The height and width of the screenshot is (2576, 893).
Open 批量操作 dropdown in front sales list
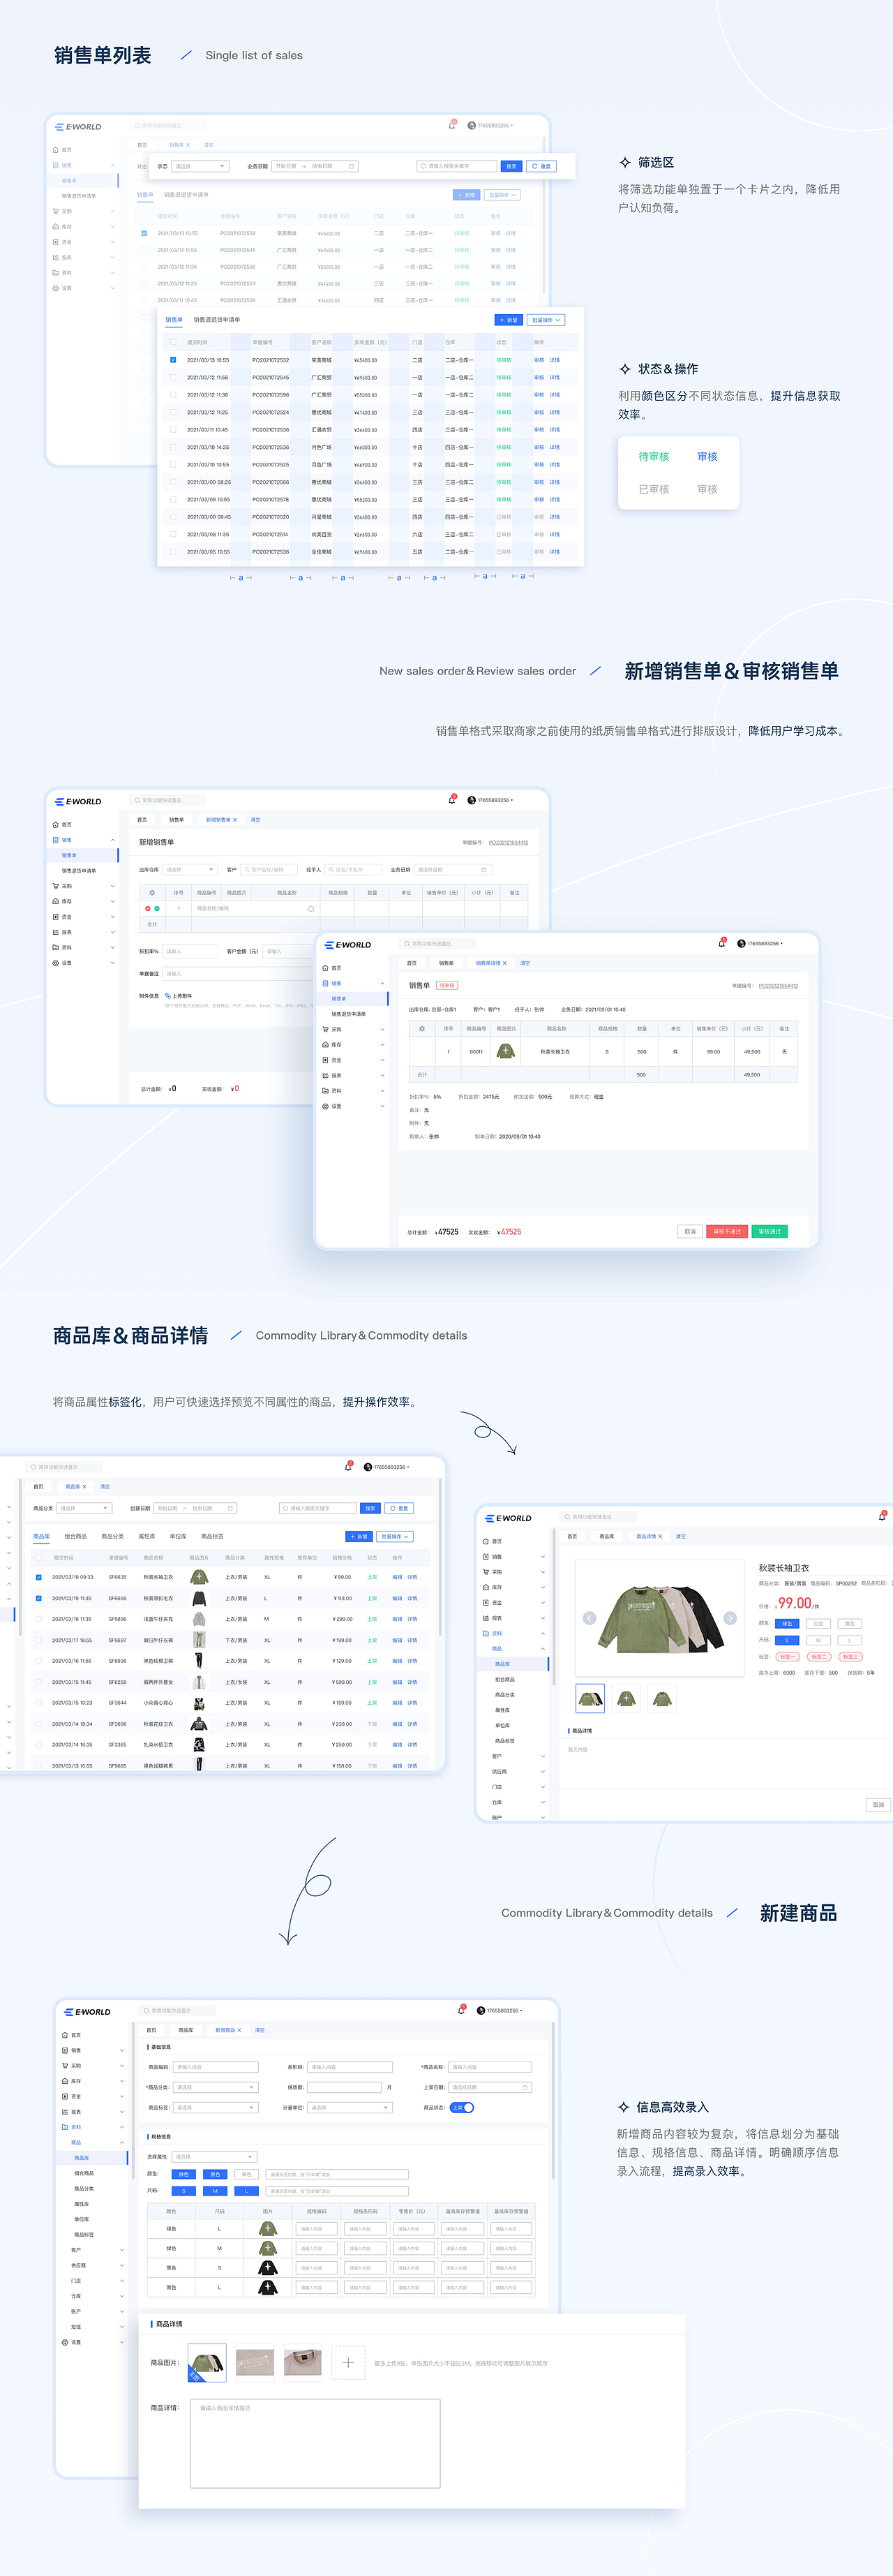pyautogui.click(x=546, y=320)
